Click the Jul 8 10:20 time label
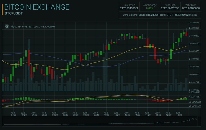 pos(117,114)
